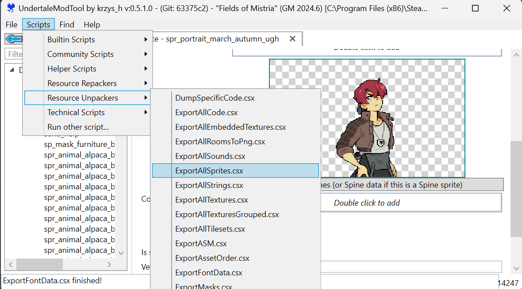Viewport: 522px width, 289px height.
Task: Click the resource tree vertical scroll down arrow
Action: coord(121,253)
